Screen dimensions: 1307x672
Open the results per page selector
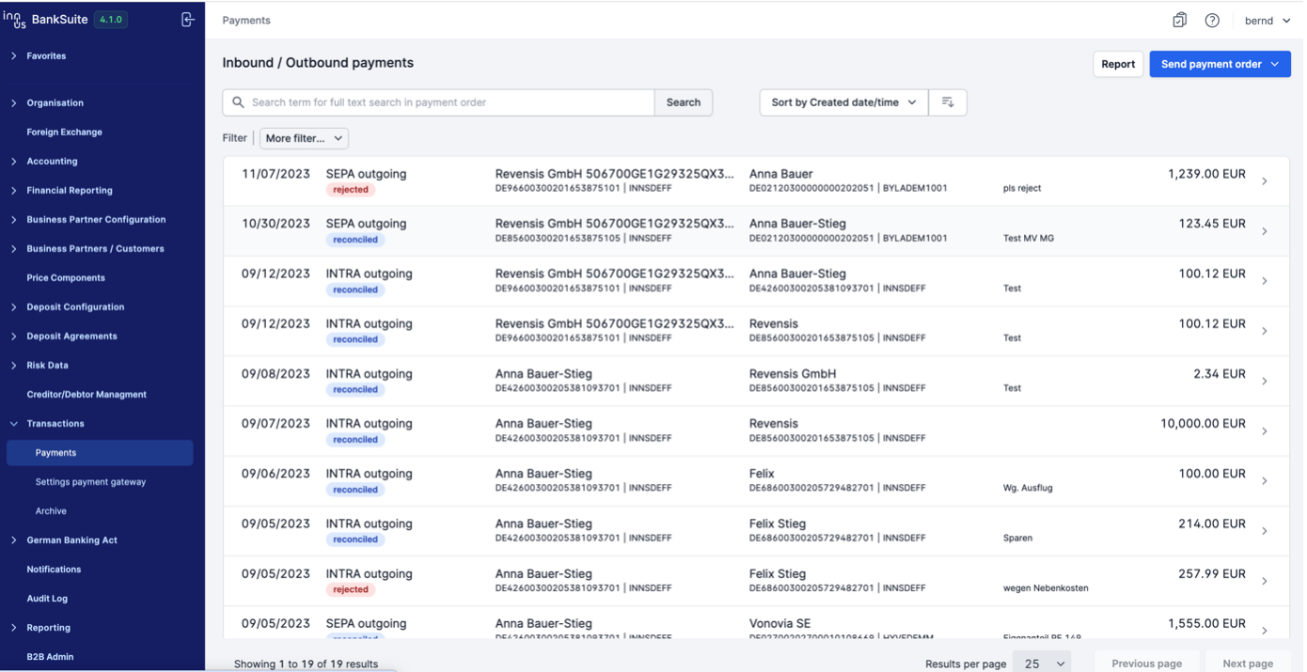(1042, 664)
